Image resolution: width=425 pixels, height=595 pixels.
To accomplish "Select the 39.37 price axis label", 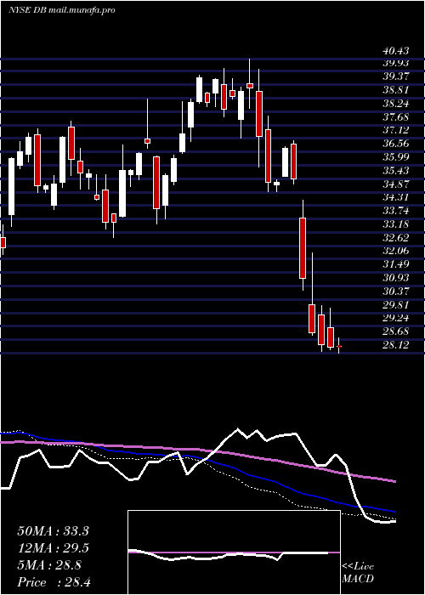I will (395, 76).
